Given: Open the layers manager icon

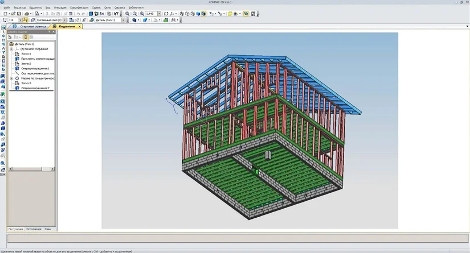Looking at the screenshot, I should pyautogui.click(x=32, y=20).
